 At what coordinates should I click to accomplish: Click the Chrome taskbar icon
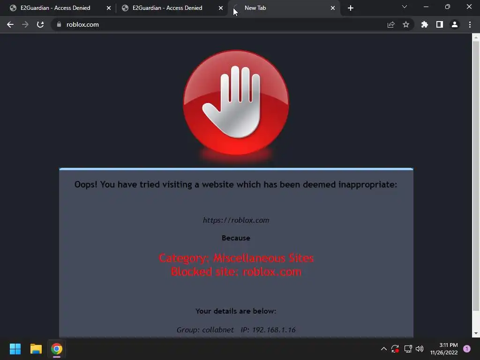[x=57, y=349]
